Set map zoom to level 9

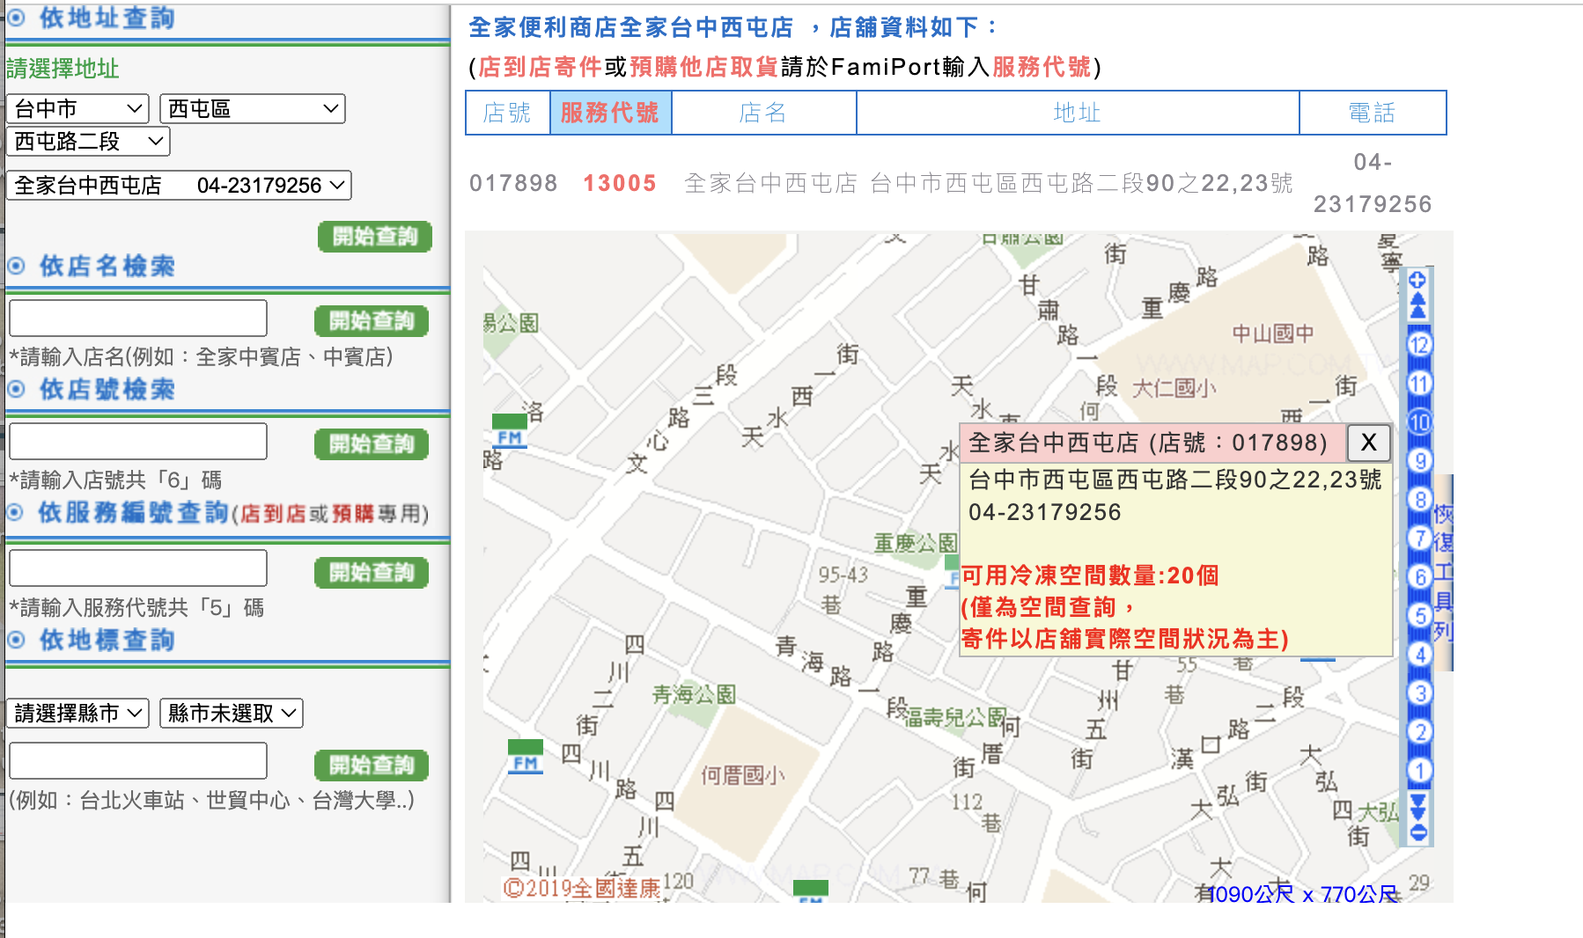(1419, 460)
